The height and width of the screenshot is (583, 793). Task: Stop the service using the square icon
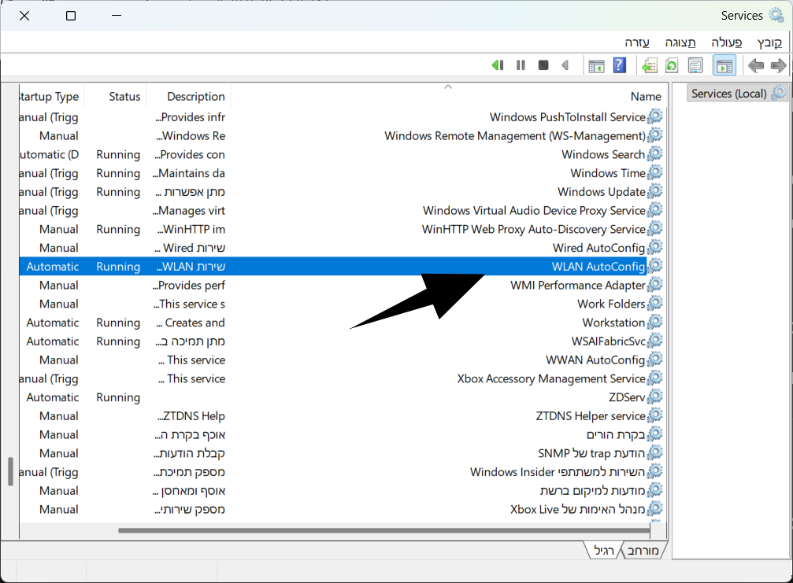tap(543, 65)
